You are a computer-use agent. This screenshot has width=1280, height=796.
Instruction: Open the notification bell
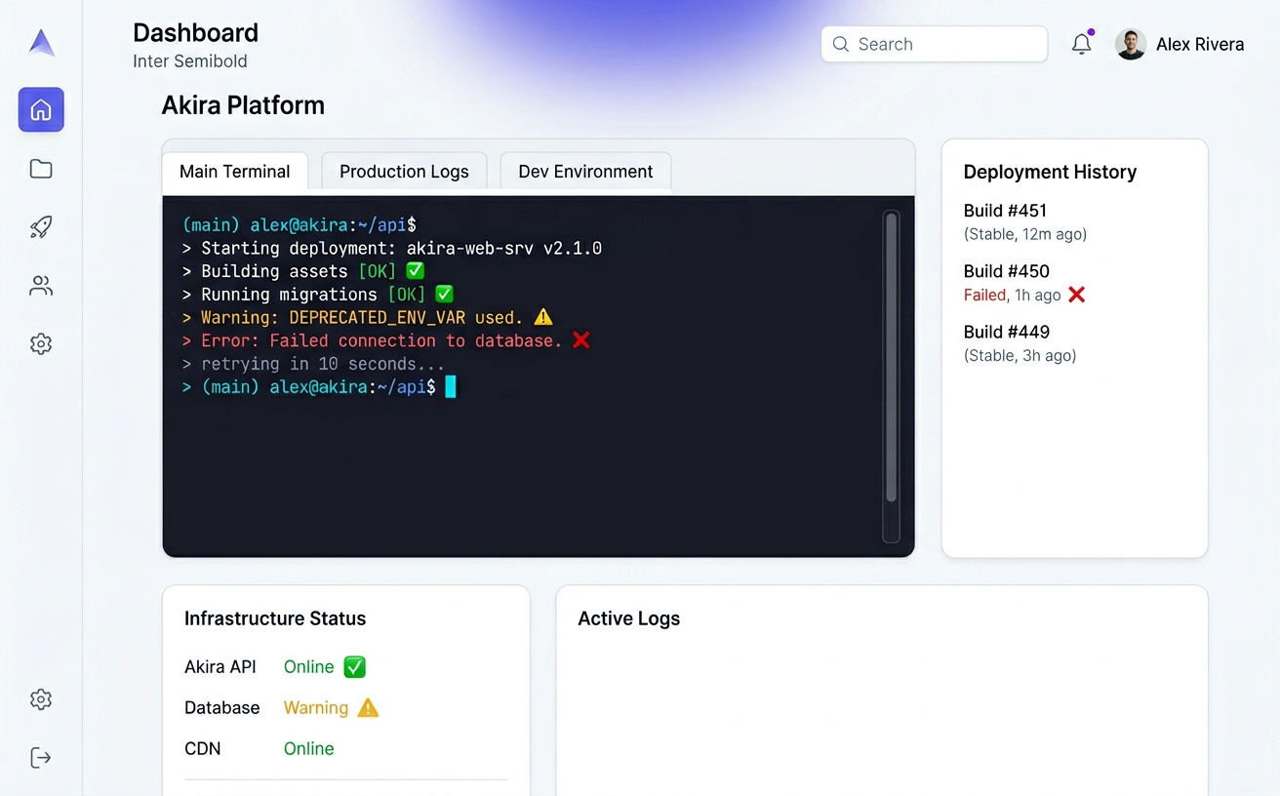tap(1081, 44)
